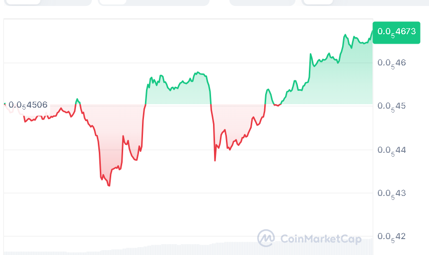Select the white segment in the top-right pill
This screenshot has height=255, width=429.
point(318,2)
